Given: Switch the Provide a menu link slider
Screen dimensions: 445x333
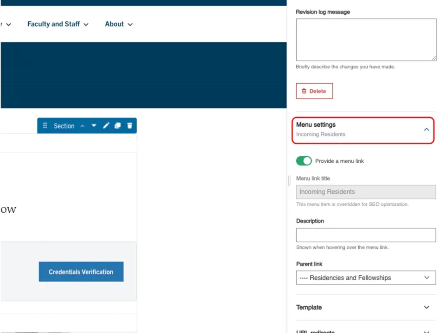Looking at the screenshot, I should pos(304,160).
